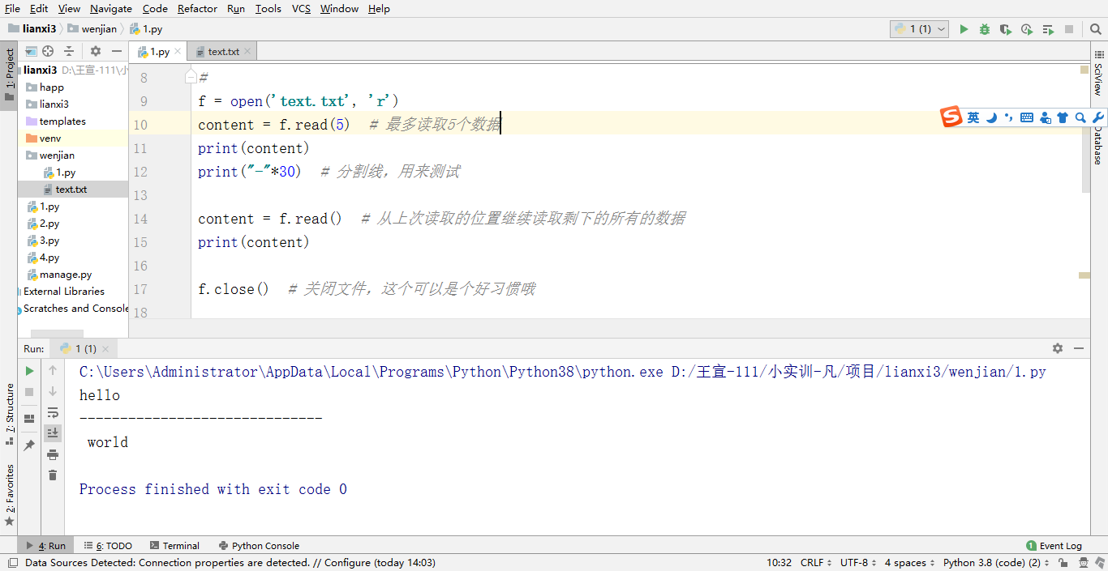Close the text.txt editor tab

pos(247,51)
